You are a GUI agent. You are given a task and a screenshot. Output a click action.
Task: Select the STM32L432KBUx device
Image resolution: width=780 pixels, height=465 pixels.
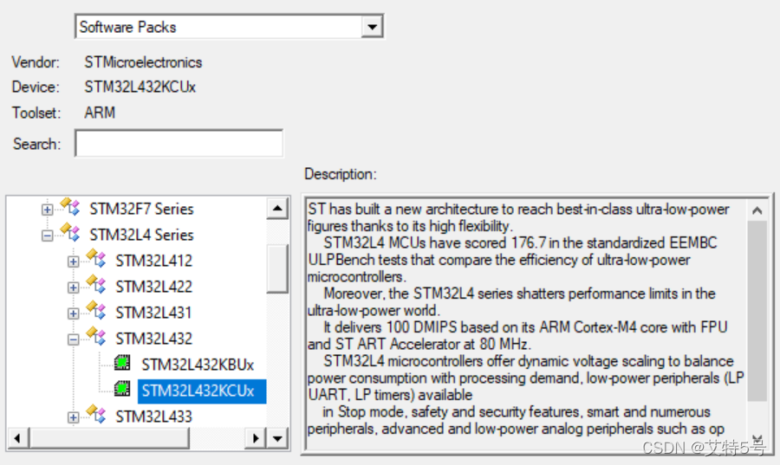198,365
